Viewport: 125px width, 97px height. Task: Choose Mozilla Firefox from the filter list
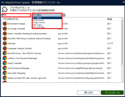pos(47,20)
